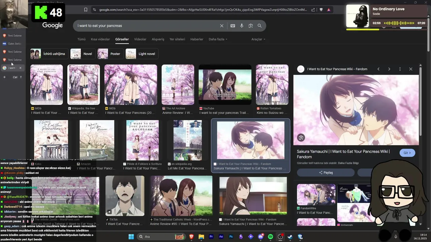The image size is (431, 242).
Task: Open Brave browser from the taskbar
Action: (192, 237)
